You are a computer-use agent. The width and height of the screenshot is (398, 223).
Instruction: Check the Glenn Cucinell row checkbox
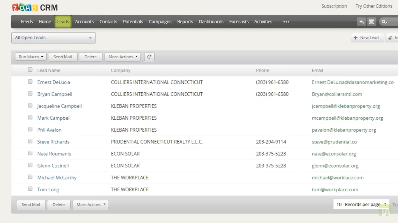pos(30,165)
